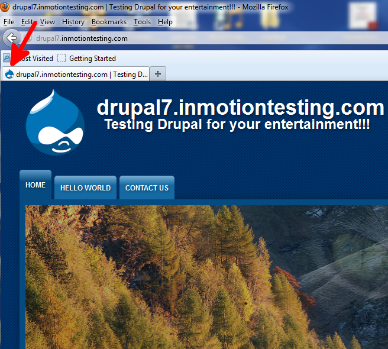Click the forest mountain banner image
388x349 pixels.
coord(206,277)
